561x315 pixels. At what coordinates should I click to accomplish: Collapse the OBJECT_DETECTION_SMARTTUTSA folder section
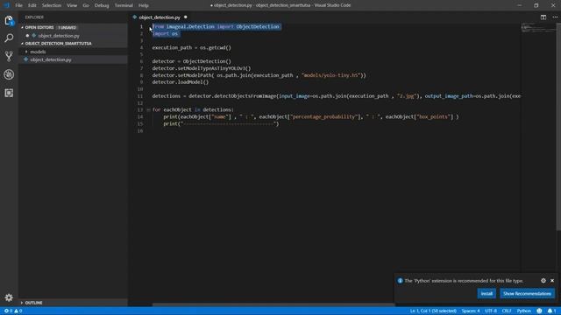tap(22, 44)
